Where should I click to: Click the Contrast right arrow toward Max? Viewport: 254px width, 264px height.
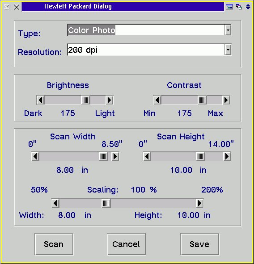(226, 100)
